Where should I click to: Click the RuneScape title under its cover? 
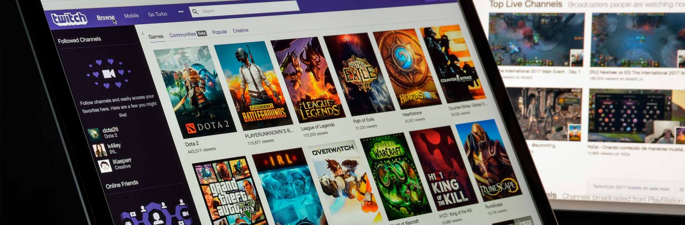point(494,205)
